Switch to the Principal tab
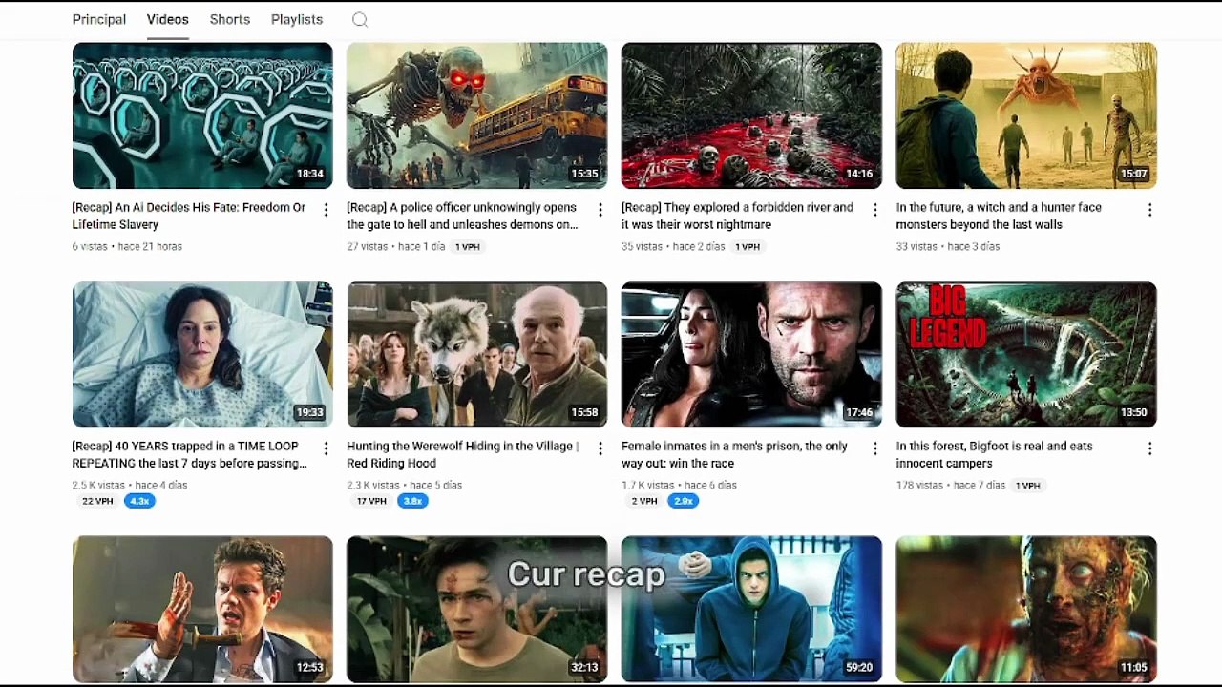This screenshot has height=687, width=1222. click(x=99, y=19)
